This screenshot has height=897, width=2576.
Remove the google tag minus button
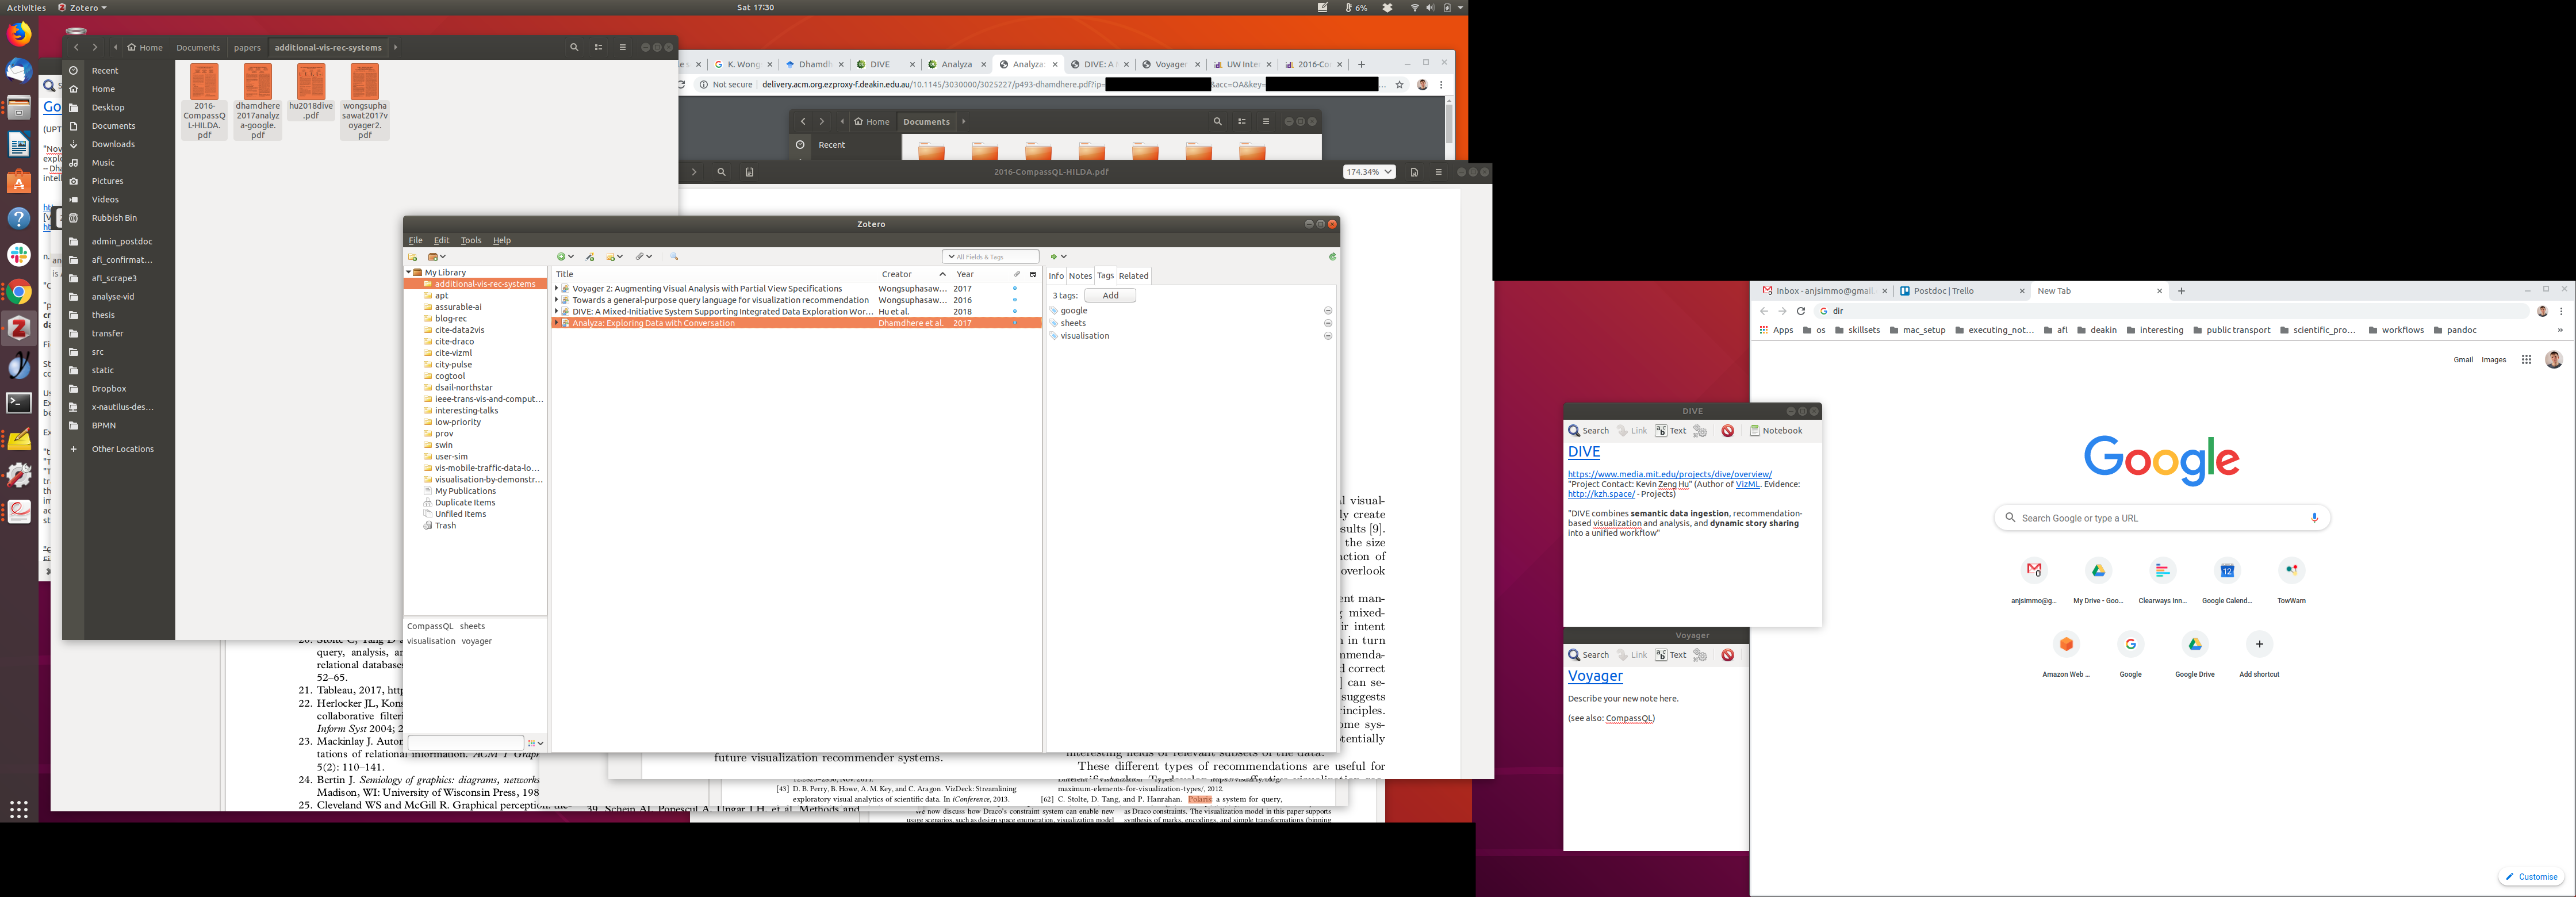1328,311
